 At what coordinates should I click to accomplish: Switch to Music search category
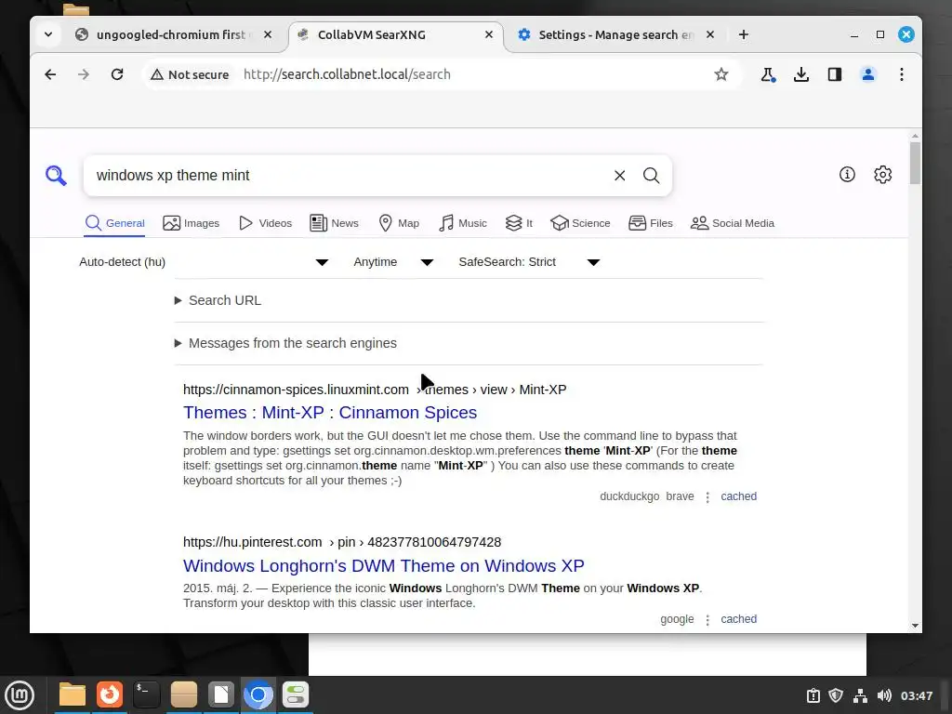click(463, 223)
